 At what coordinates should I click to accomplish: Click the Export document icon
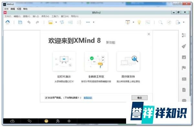click(x=178, y=22)
